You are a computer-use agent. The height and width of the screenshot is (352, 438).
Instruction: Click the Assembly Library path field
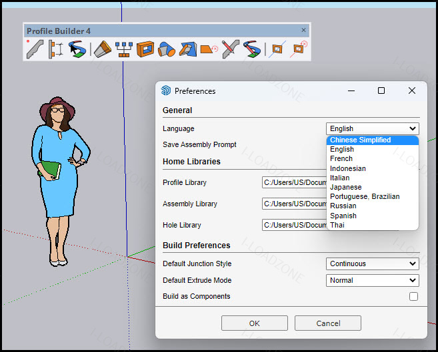[295, 204]
